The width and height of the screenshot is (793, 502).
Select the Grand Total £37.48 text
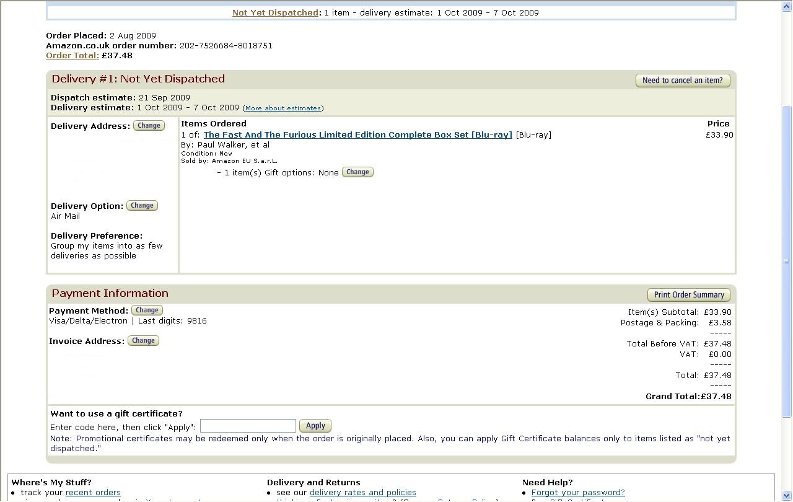[x=688, y=396]
